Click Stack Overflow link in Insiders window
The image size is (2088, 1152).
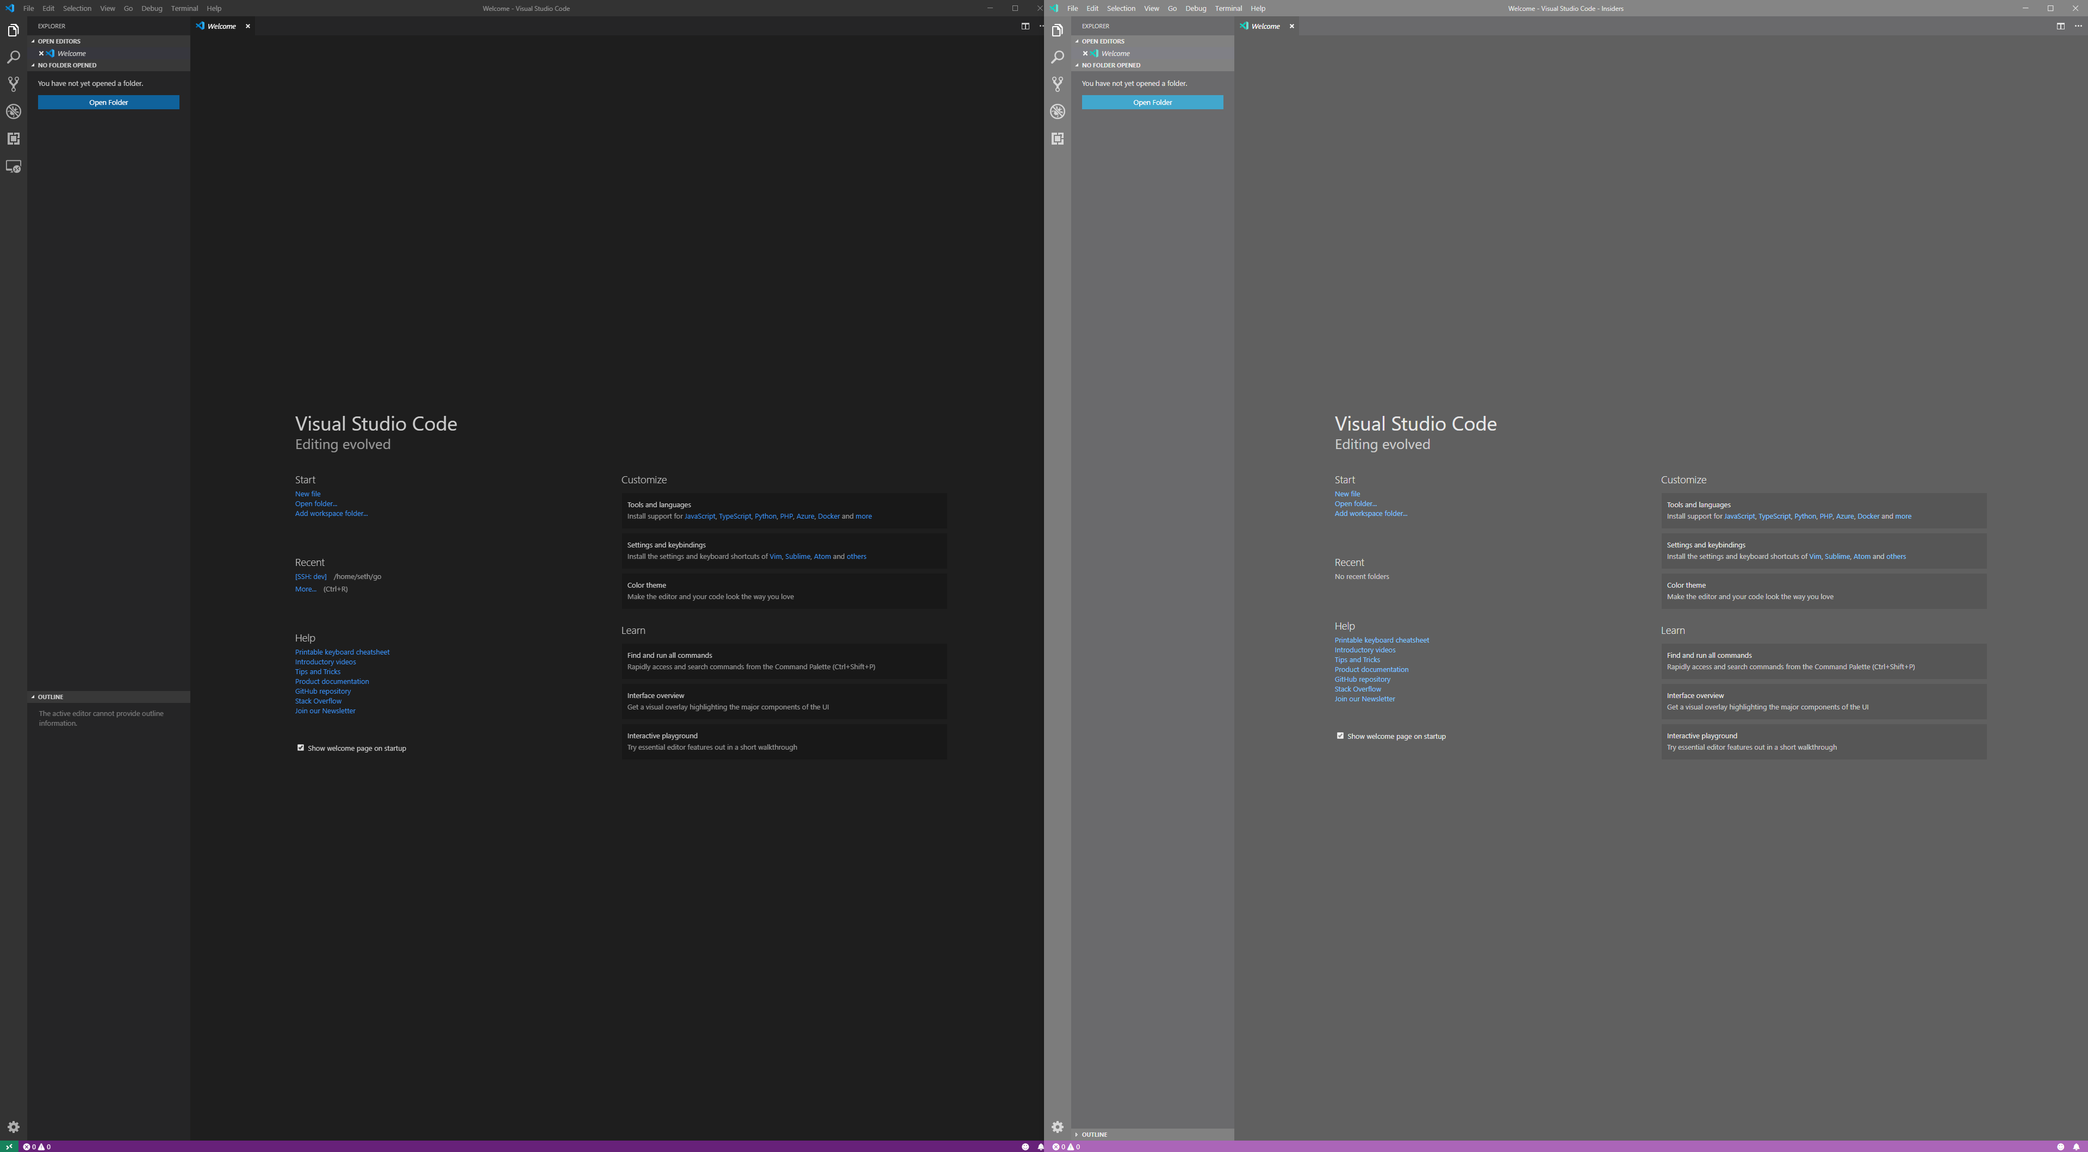pyautogui.click(x=1358, y=689)
